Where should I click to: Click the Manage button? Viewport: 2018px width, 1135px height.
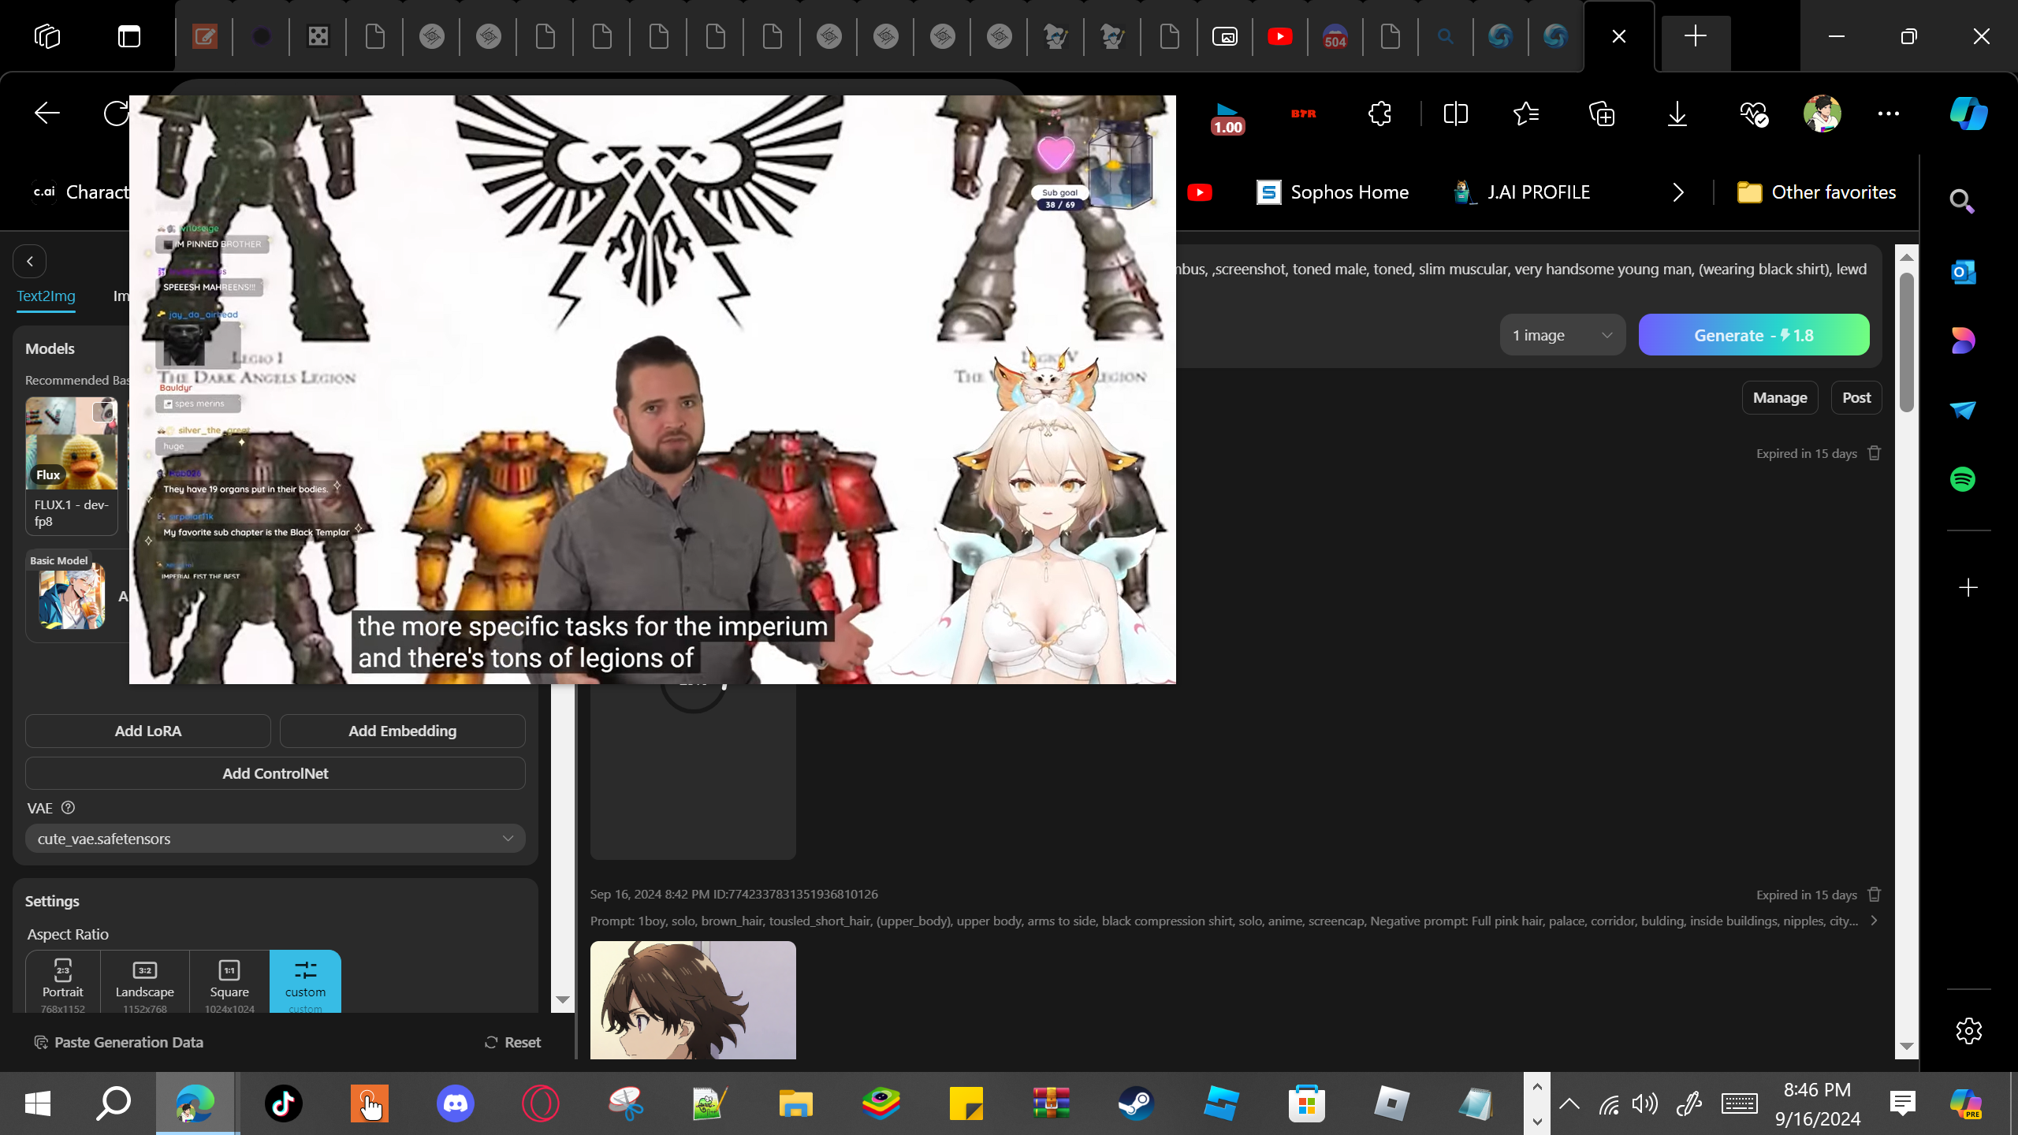coord(1780,398)
